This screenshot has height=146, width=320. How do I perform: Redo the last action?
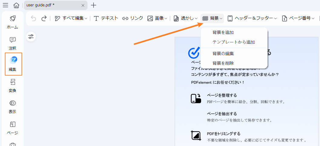[x=44, y=18]
